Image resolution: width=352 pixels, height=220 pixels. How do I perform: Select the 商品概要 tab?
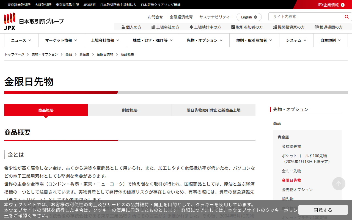(x=46, y=110)
